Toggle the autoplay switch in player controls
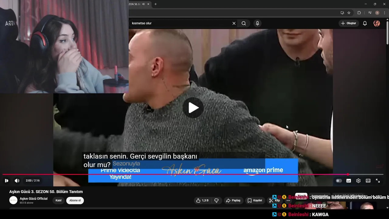The height and width of the screenshot is (219, 389). pos(339,181)
